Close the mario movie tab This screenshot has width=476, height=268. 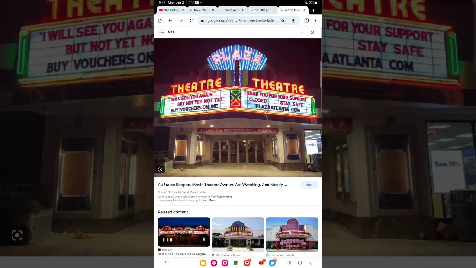(x=243, y=10)
